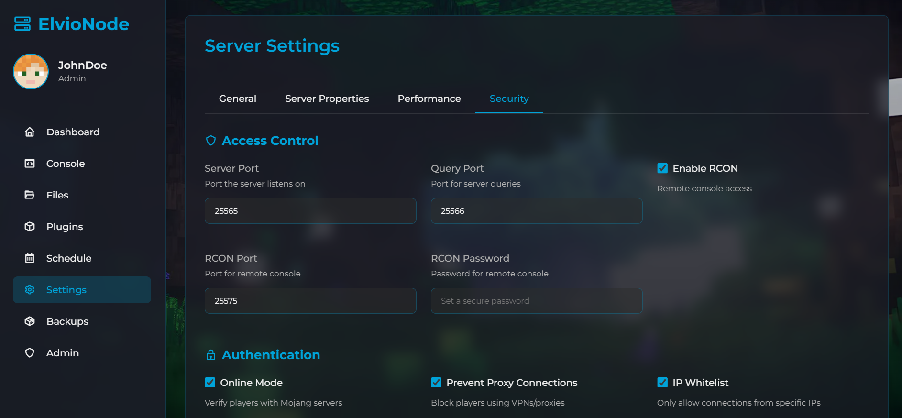Focus the RCON Port field with 25575
Viewport: 902px width, 418px height.
click(x=310, y=301)
